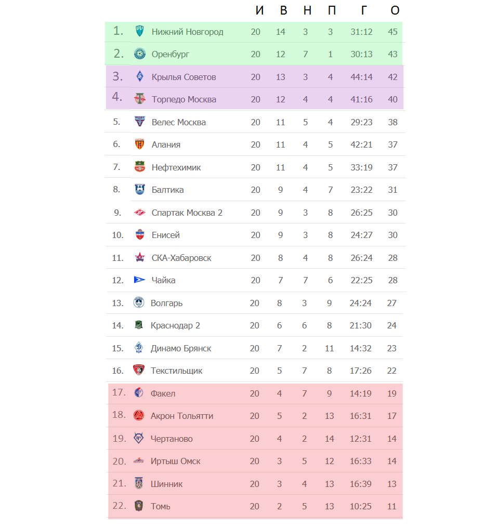The height and width of the screenshot is (527, 497).
Task: Open the Велес Москва team link
Action: pos(178,122)
